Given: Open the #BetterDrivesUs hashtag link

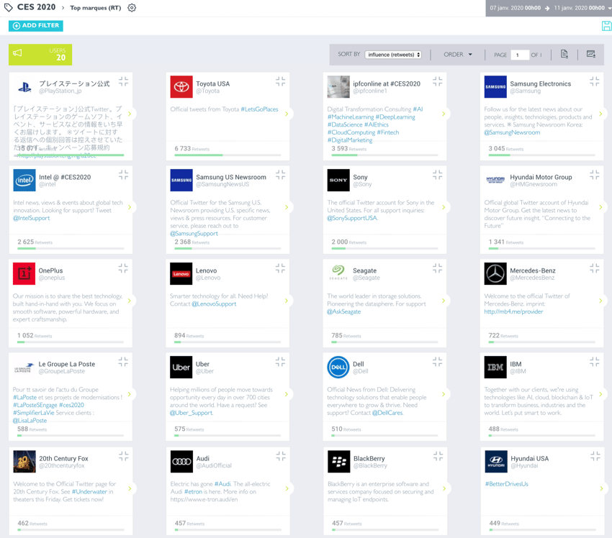Looking at the screenshot, I should [507, 484].
